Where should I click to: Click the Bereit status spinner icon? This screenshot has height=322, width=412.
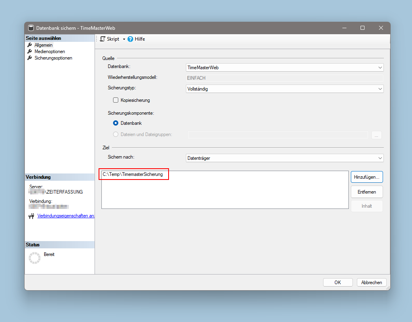pos(35,258)
